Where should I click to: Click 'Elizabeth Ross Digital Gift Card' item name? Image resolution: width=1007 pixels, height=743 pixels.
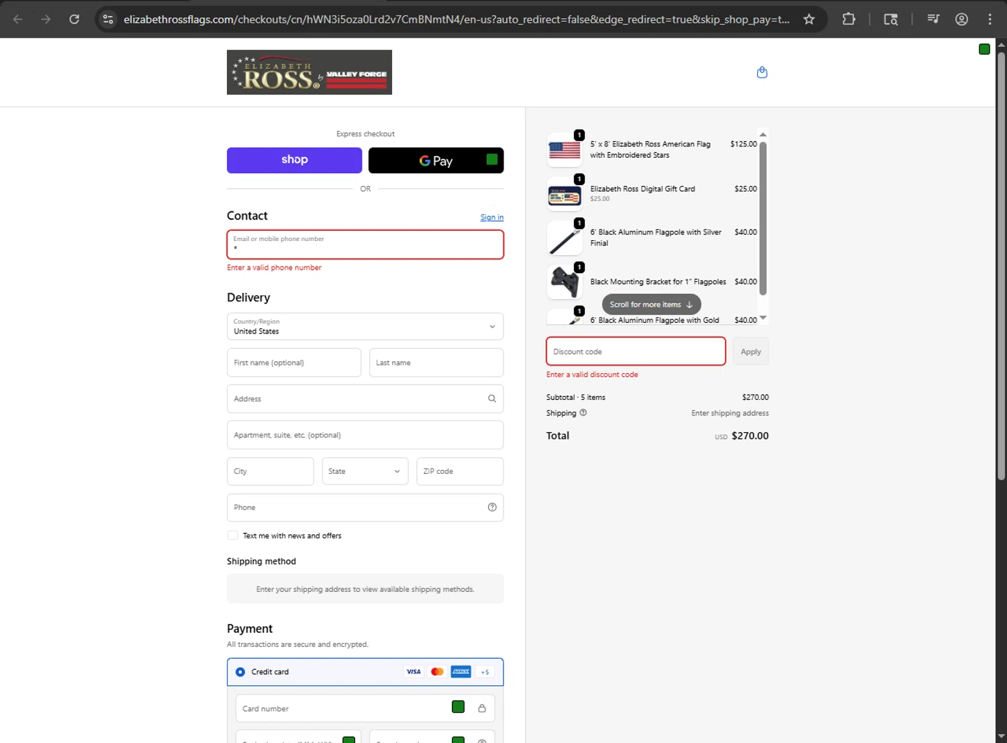coord(642,189)
